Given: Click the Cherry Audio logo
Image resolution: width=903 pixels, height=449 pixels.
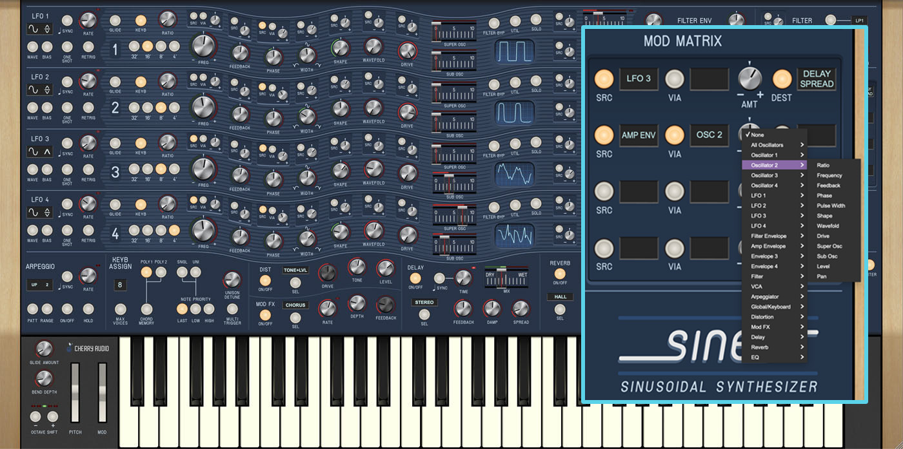Looking at the screenshot, I should [88, 349].
